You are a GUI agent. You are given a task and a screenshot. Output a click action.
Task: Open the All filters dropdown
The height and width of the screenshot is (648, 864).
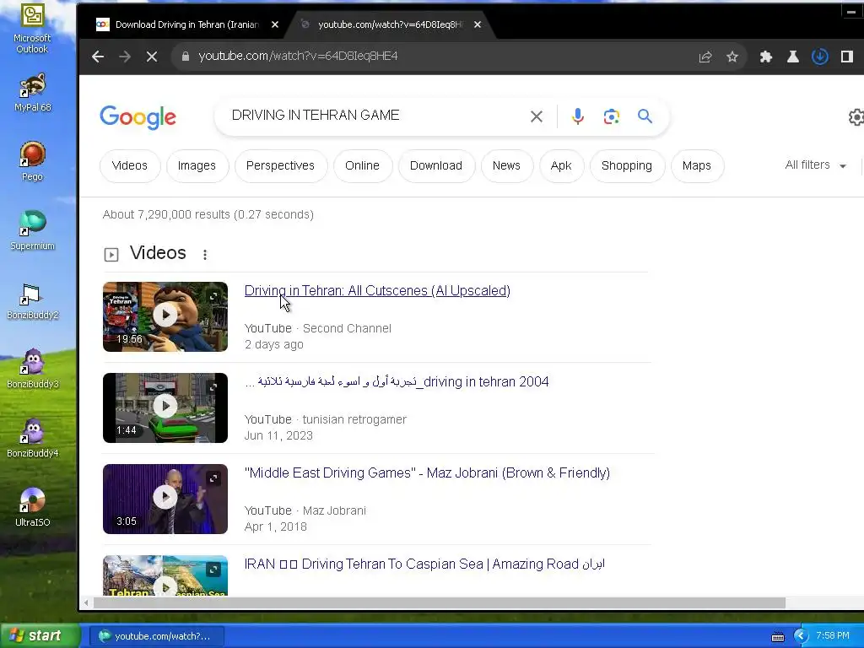tap(816, 165)
